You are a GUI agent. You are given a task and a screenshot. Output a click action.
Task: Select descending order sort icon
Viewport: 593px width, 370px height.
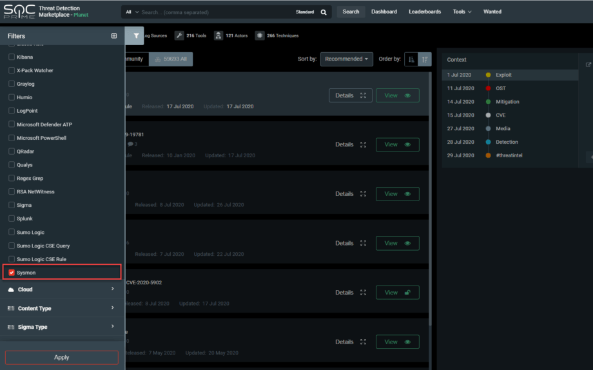click(x=425, y=59)
